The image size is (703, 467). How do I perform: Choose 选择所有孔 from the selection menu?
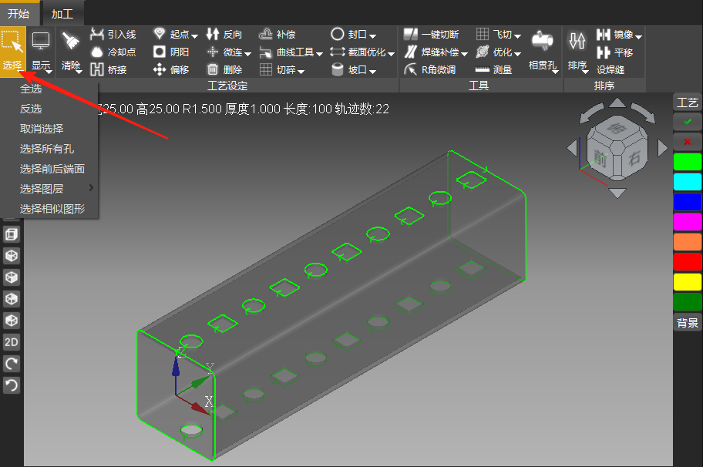[47, 149]
